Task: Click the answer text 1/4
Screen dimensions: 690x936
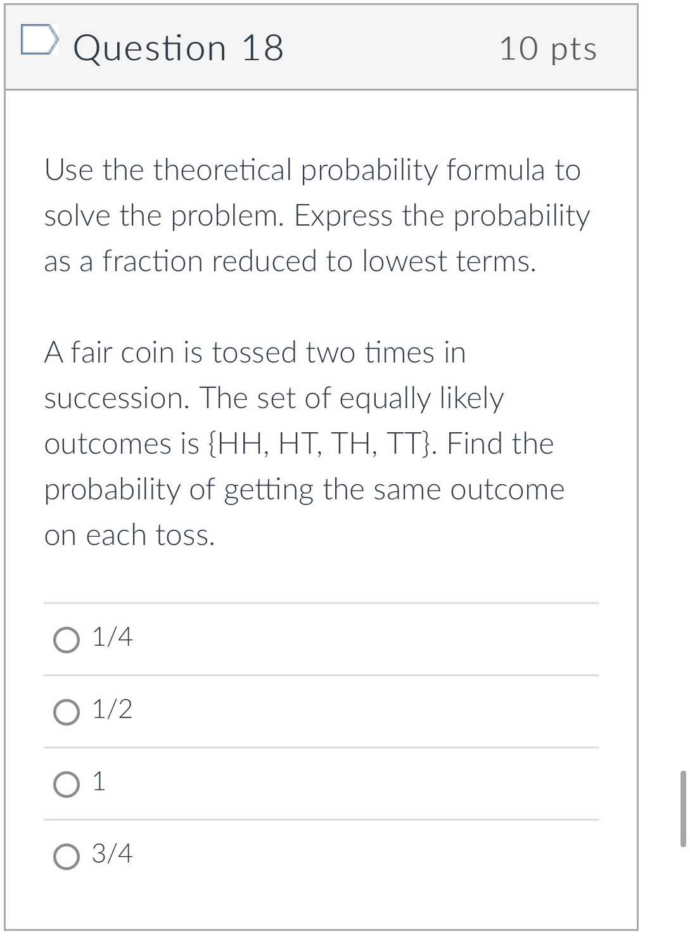Action: pos(112,639)
